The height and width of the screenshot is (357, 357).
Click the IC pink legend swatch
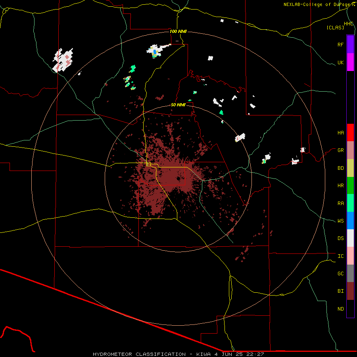pos(350,256)
